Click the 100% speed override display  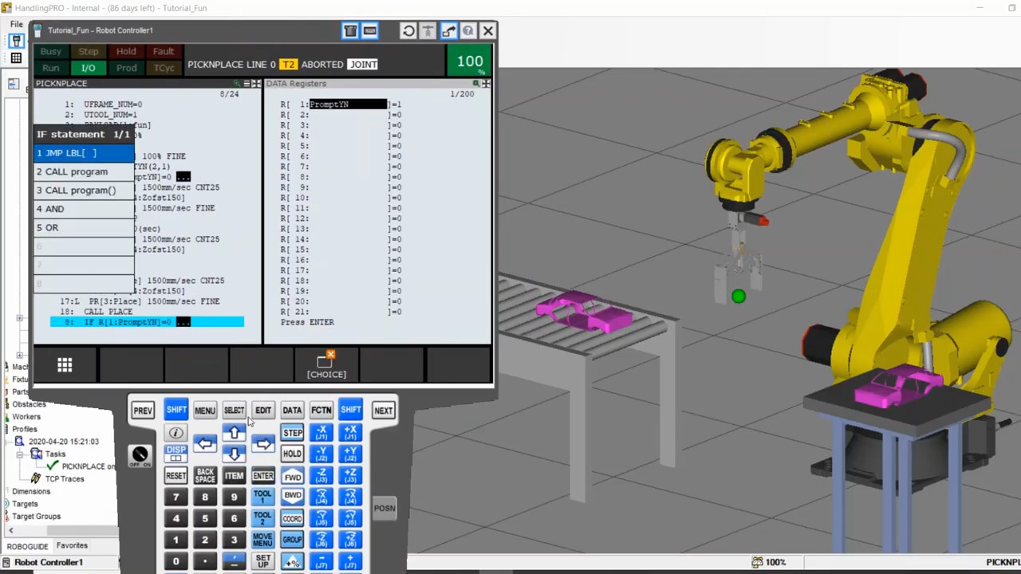(x=470, y=61)
